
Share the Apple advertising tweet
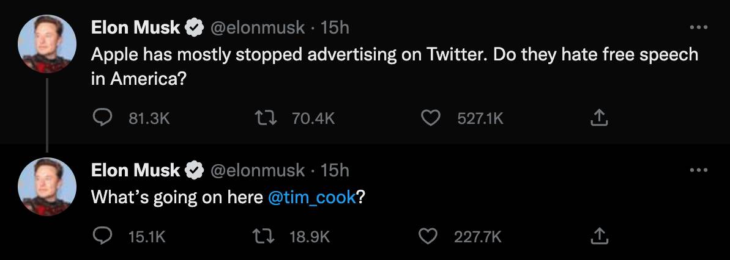599,118
